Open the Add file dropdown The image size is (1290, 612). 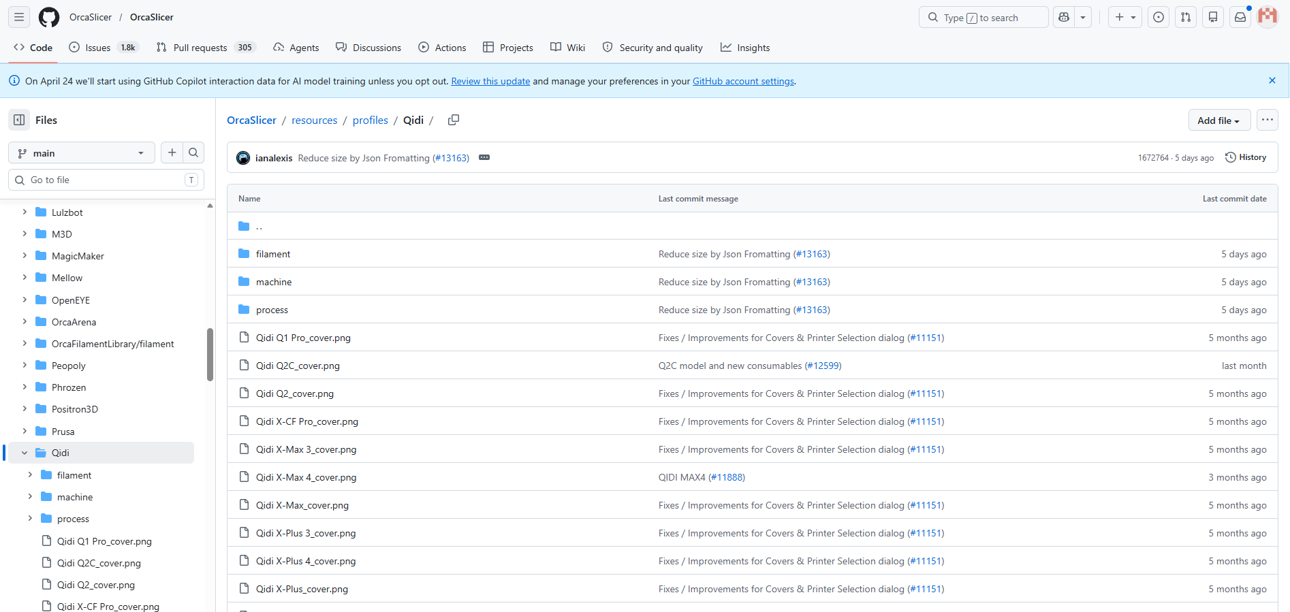pos(1219,120)
